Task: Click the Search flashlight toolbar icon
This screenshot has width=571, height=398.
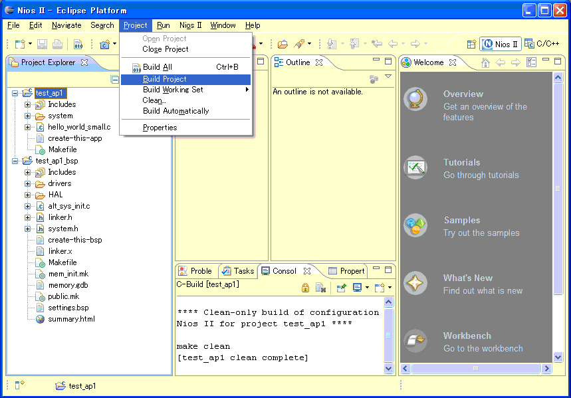Action: click(x=299, y=44)
